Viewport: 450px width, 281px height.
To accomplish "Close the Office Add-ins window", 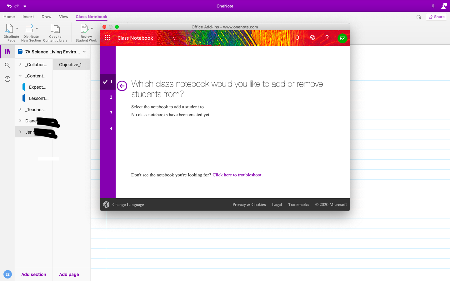I will [104, 27].
